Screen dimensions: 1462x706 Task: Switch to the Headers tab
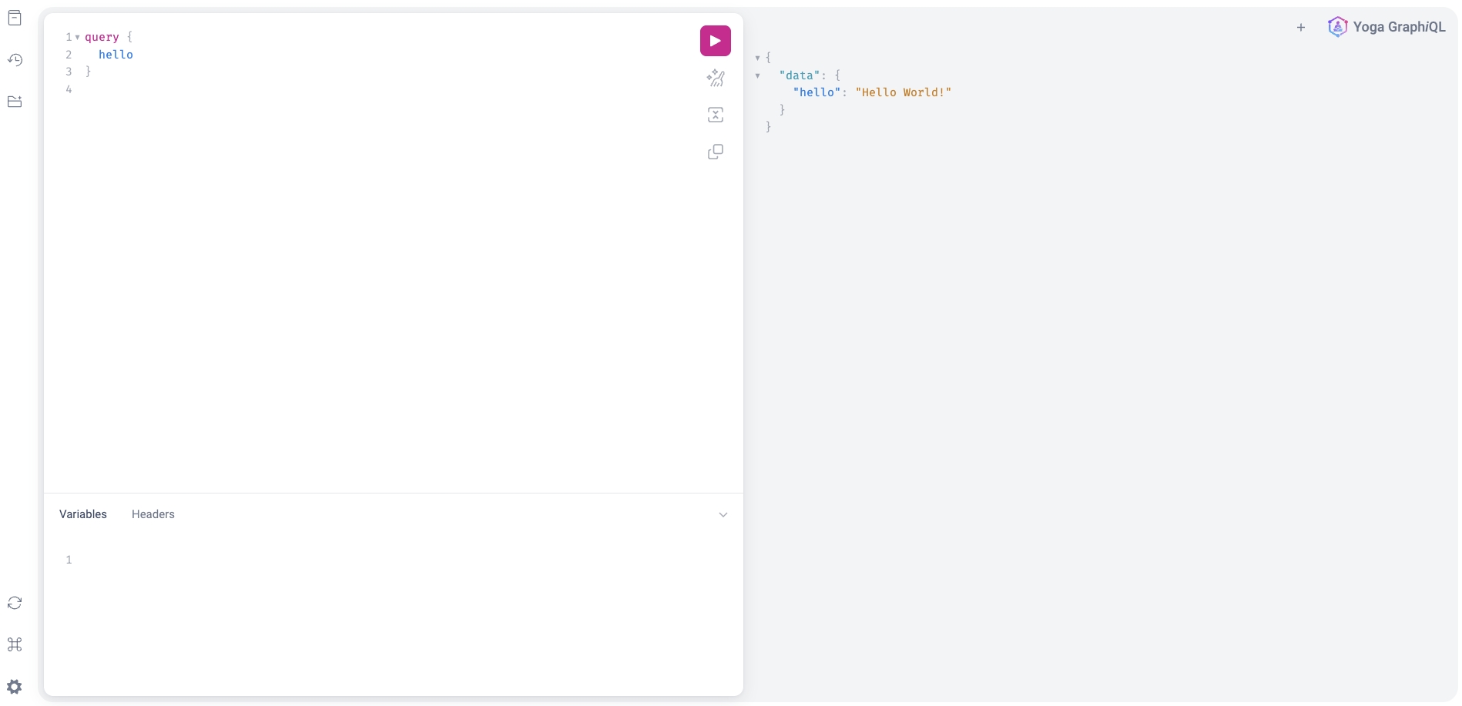pyautogui.click(x=153, y=514)
